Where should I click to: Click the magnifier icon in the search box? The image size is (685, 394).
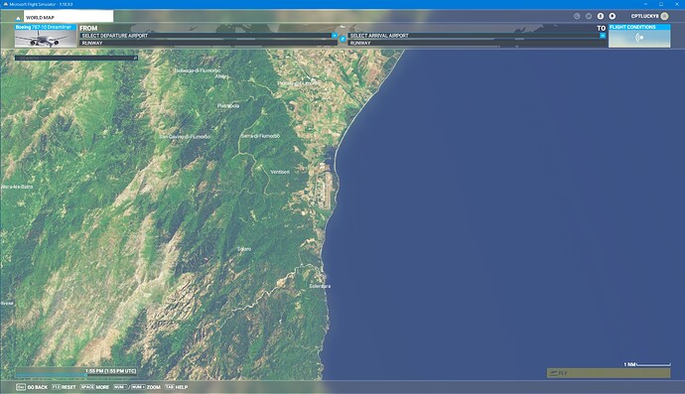pos(135,58)
